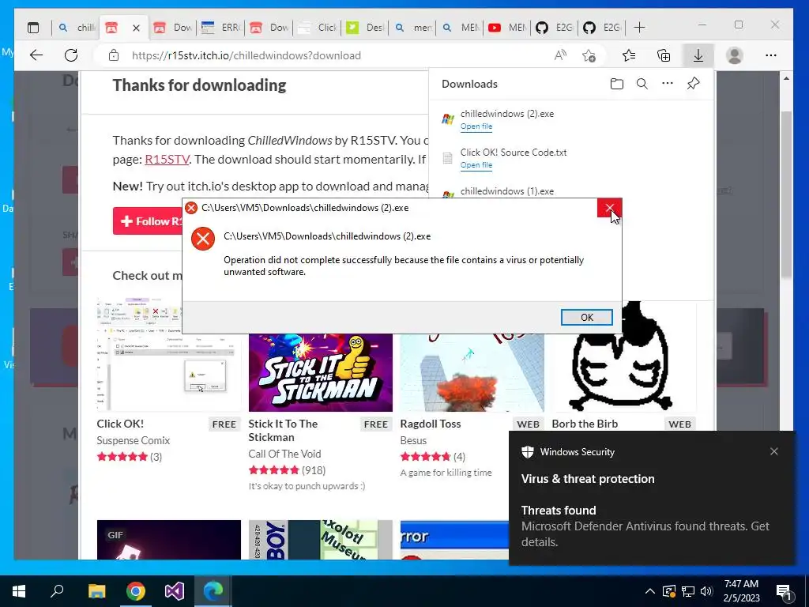
Task: Open the browser profile avatar
Action: tap(734, 55)
